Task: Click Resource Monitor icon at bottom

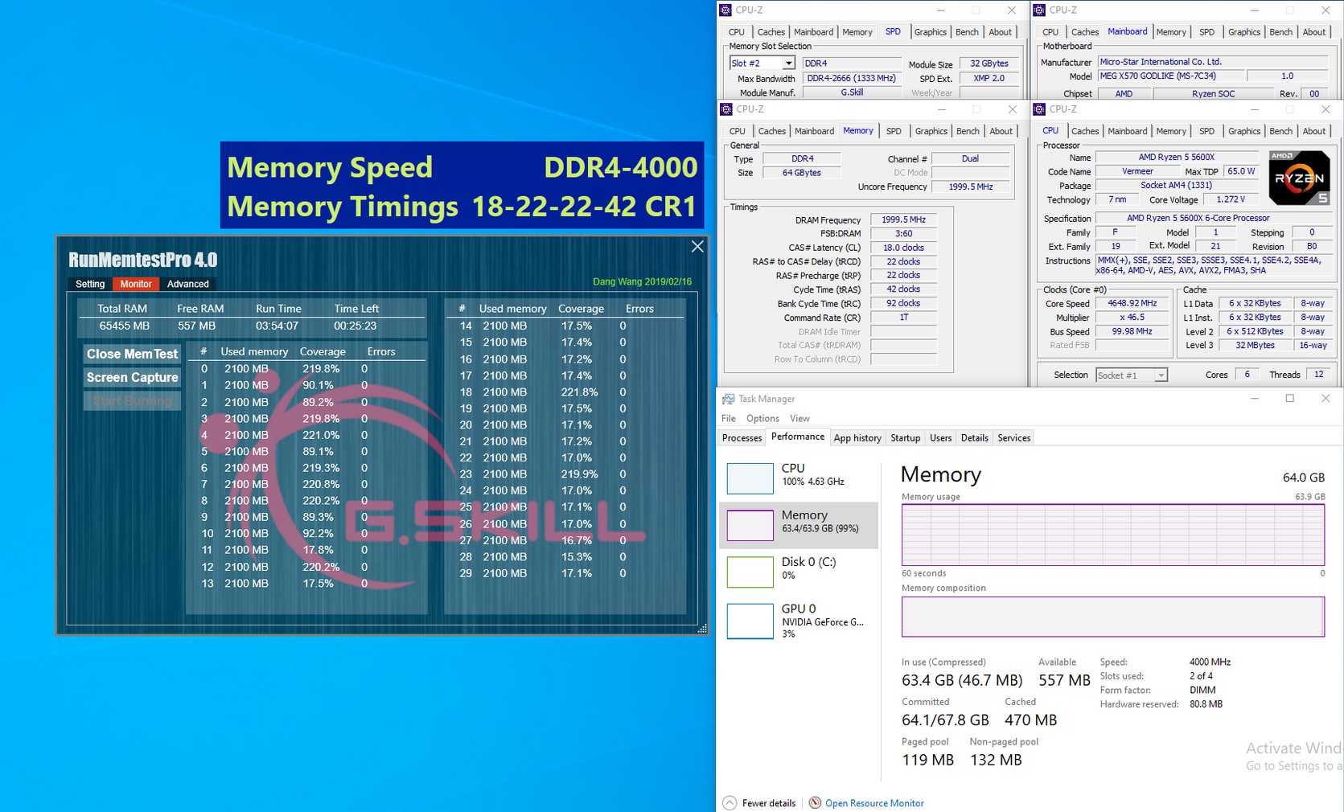Action: point(815,802)
